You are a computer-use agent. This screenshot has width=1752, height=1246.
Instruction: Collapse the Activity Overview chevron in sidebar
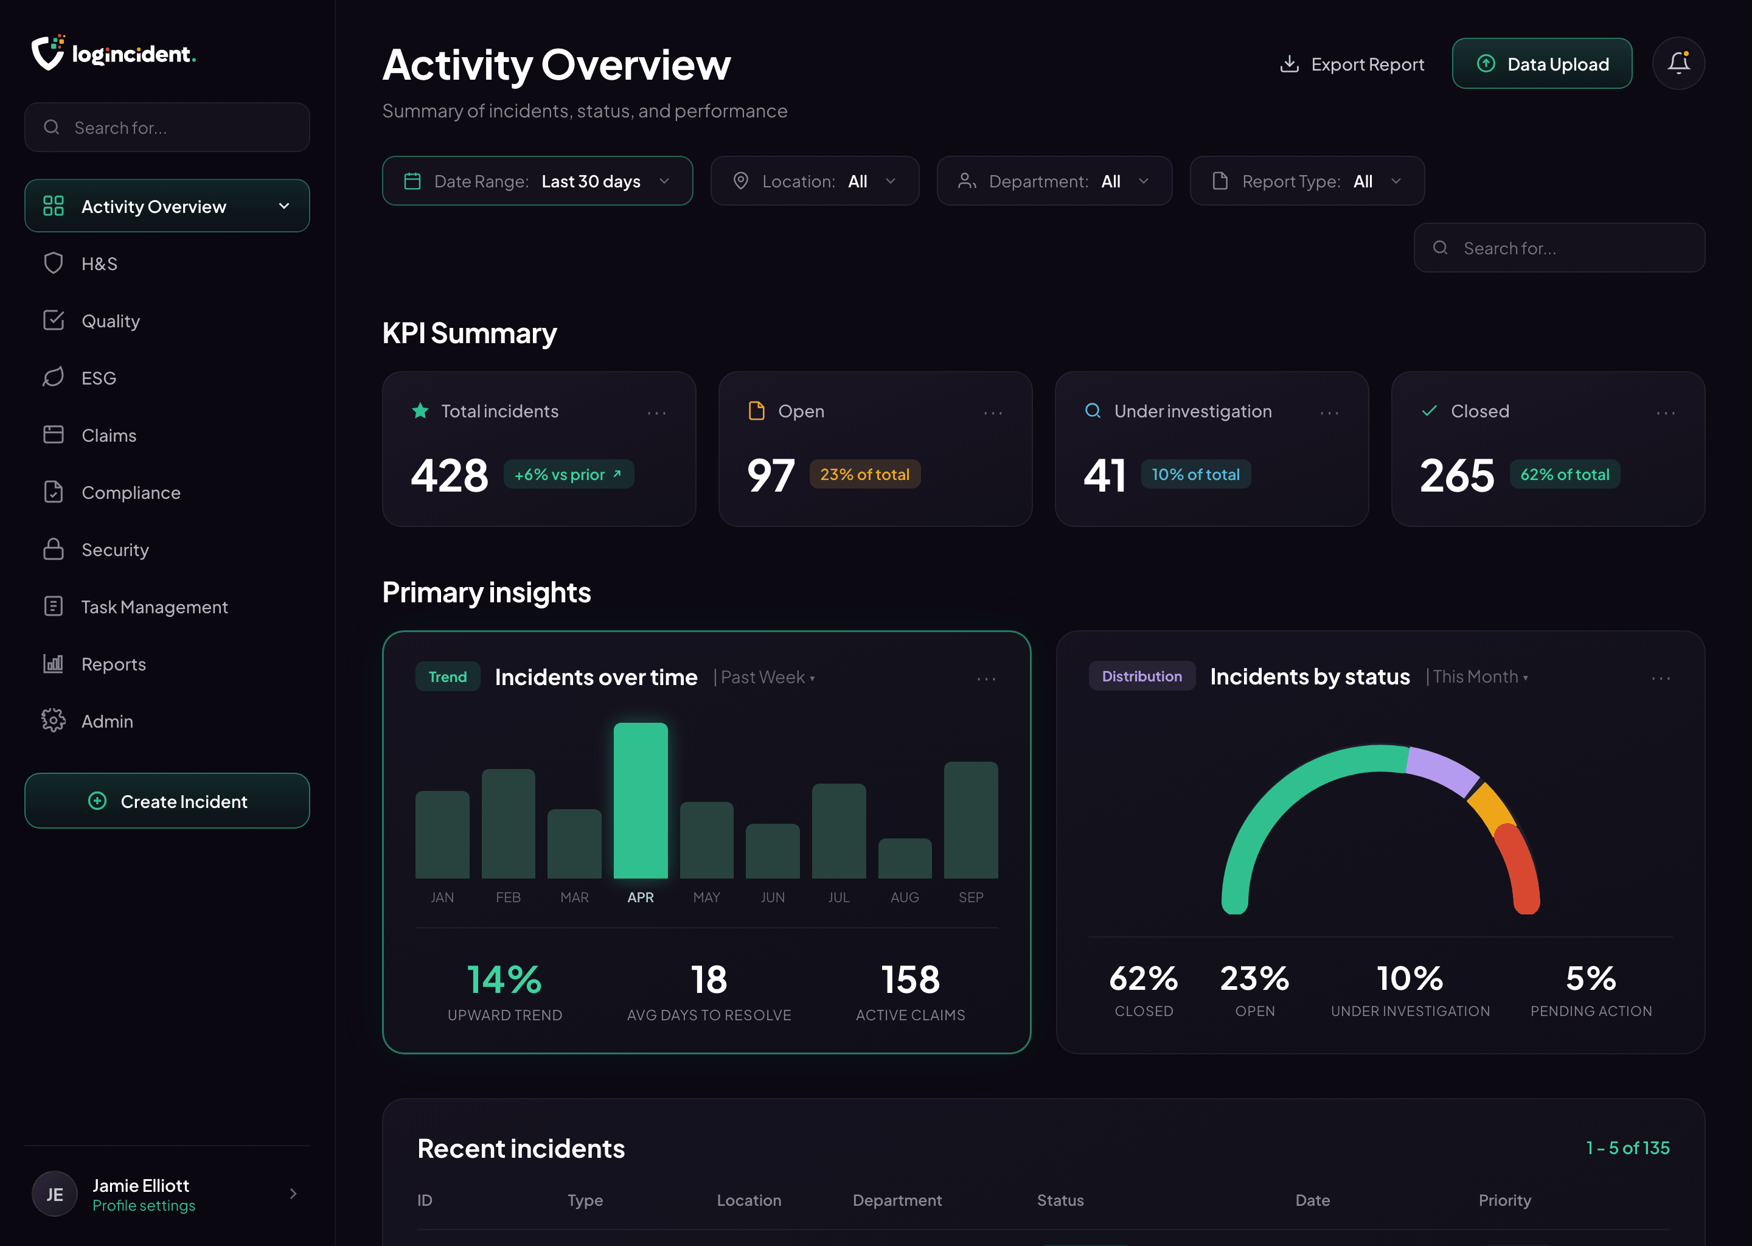pos(284,206)
